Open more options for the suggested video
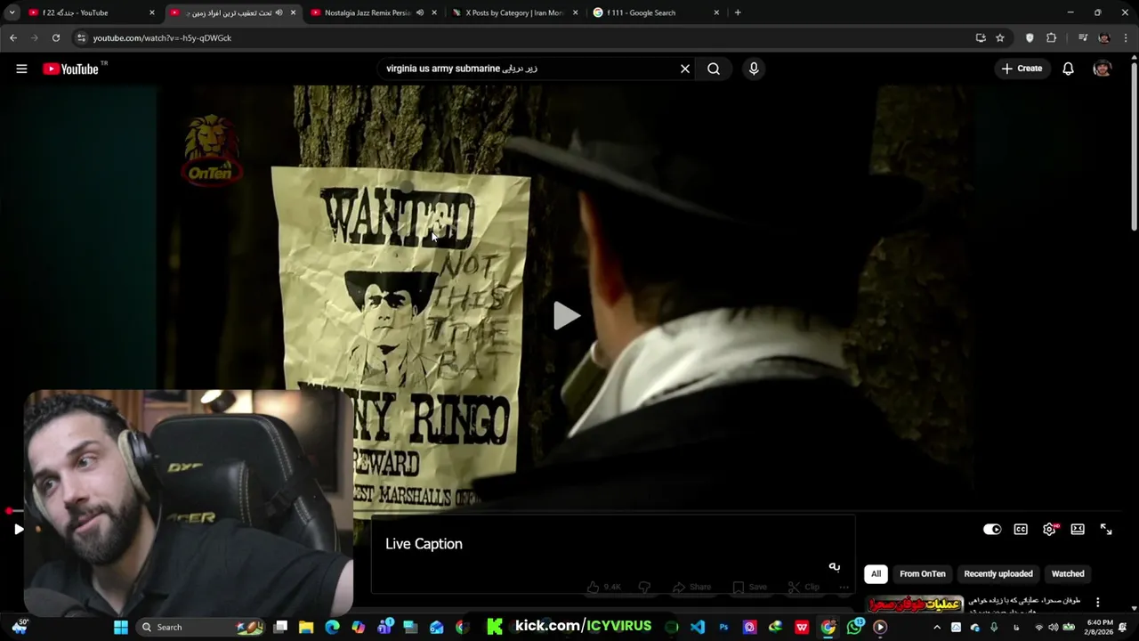Viewport: 1139px width, 641px height. point(1097,603)
